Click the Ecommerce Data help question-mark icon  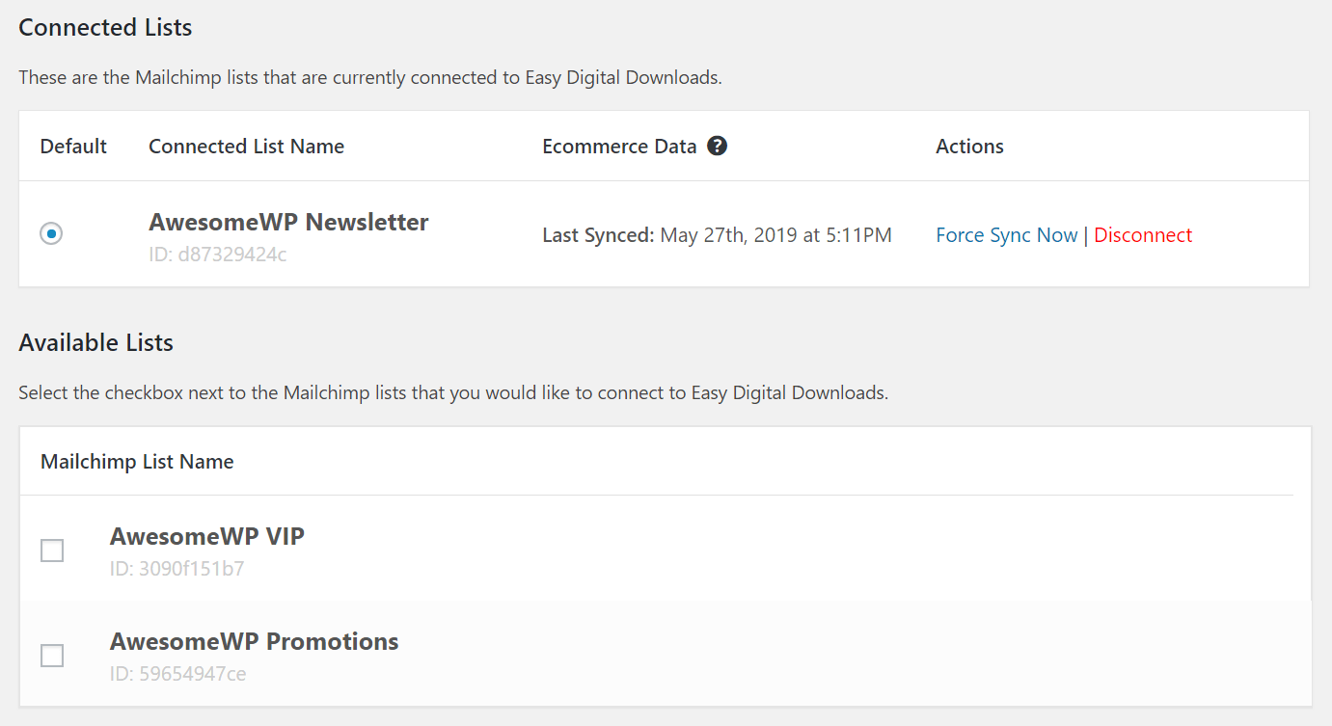tap(717, 147)
